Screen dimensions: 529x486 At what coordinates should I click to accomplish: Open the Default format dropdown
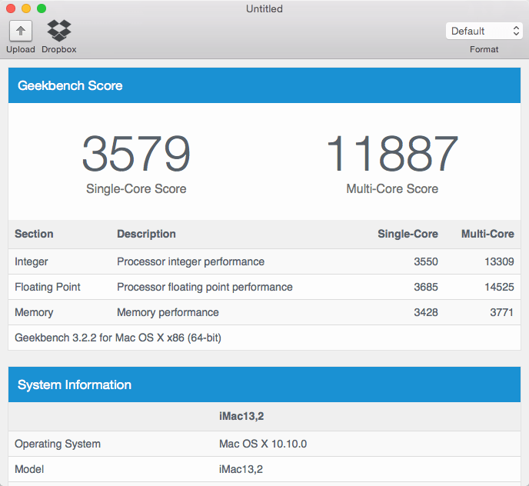[x=484, y=31]
